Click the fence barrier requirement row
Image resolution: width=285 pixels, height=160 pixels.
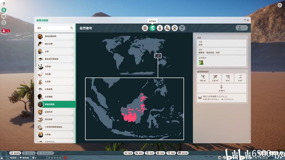point(222,98)
